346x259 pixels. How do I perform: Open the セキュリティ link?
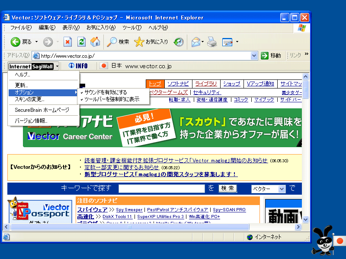(x=207, y=92)
